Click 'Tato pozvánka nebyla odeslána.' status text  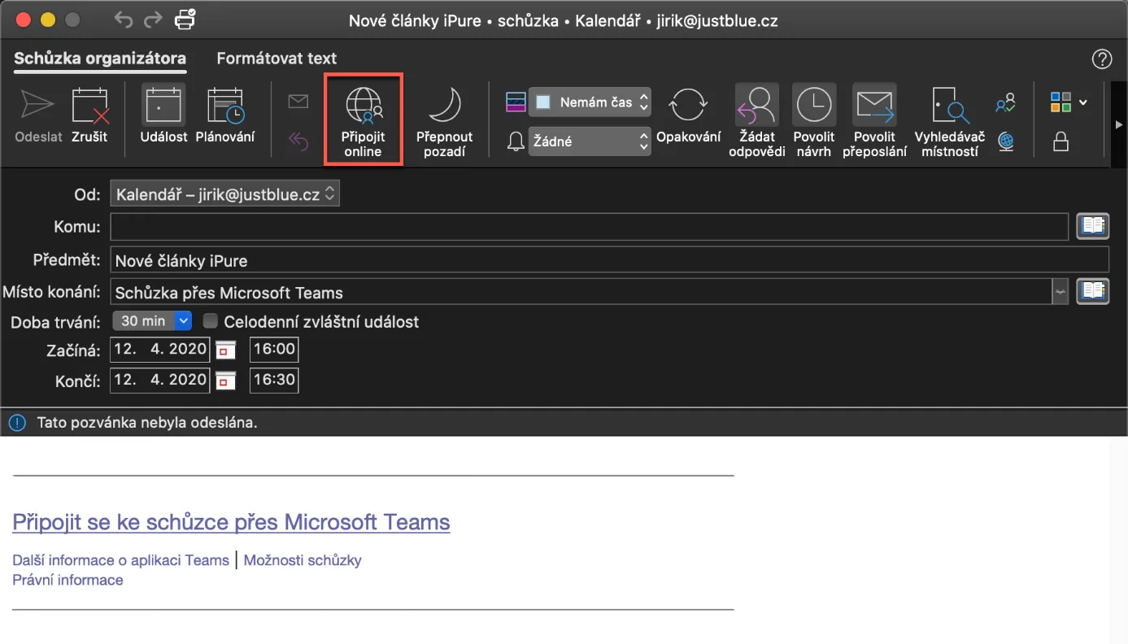(147, 423)
